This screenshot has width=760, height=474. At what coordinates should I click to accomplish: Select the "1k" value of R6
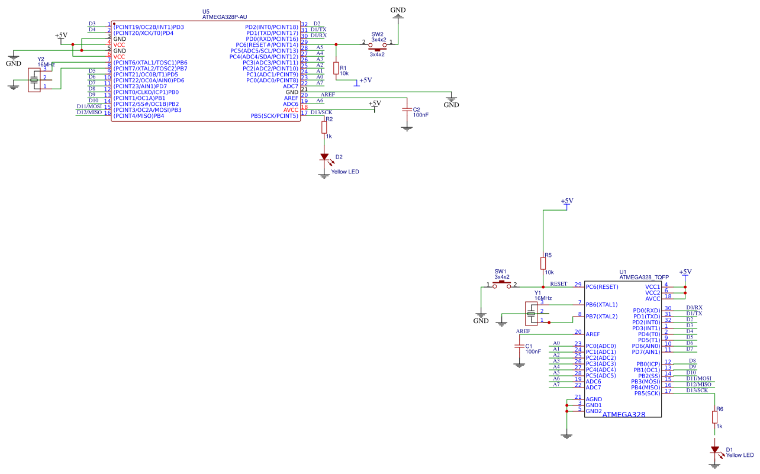pos(719,426)
